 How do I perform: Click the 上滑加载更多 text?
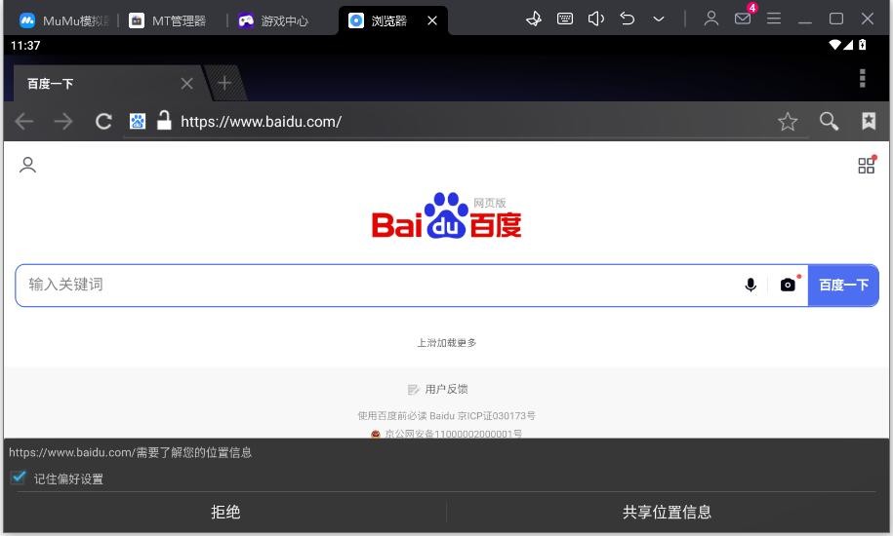point(447,343)
